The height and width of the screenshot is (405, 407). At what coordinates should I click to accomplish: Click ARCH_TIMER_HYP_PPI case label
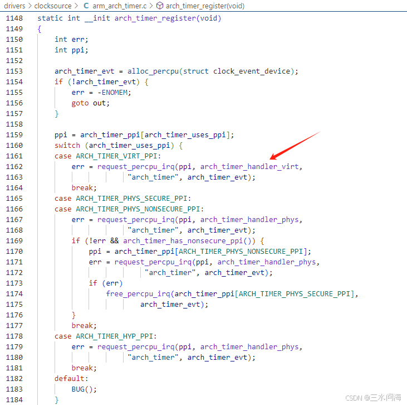click(x=115, y=336)
